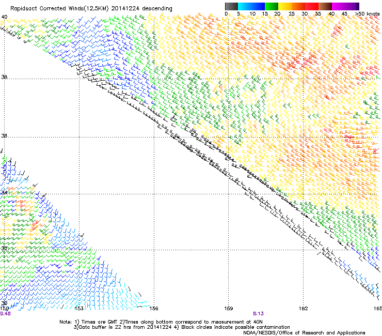The image size is (382, 336).
Task: Click the '>50 knots' legend label
Action: pyautogui.click(x=367, y=14)
